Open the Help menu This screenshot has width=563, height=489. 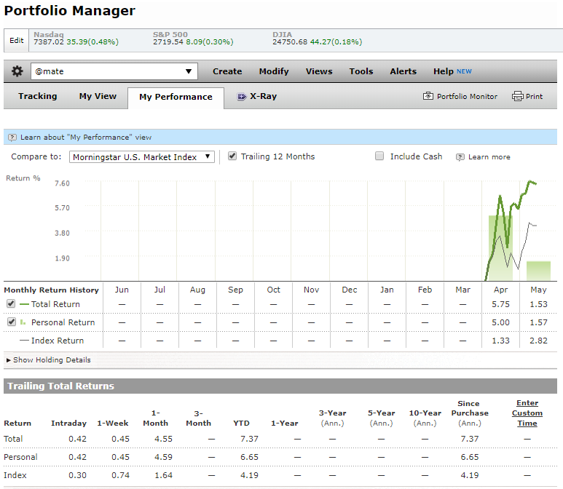pos(444,71)
